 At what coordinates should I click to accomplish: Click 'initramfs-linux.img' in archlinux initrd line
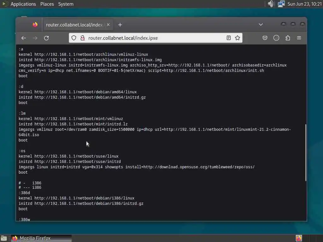click(140, 60)
